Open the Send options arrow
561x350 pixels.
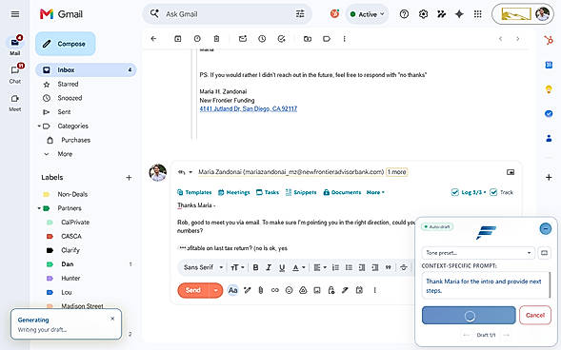coord(216,290)
